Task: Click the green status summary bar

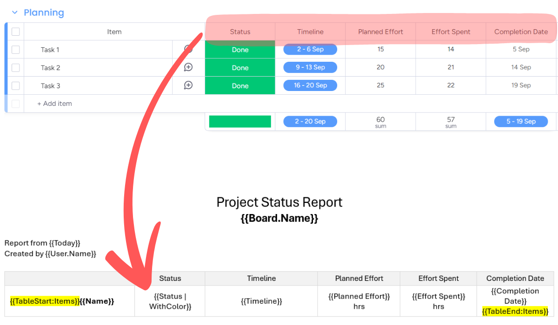Action: tap(240, 122)
